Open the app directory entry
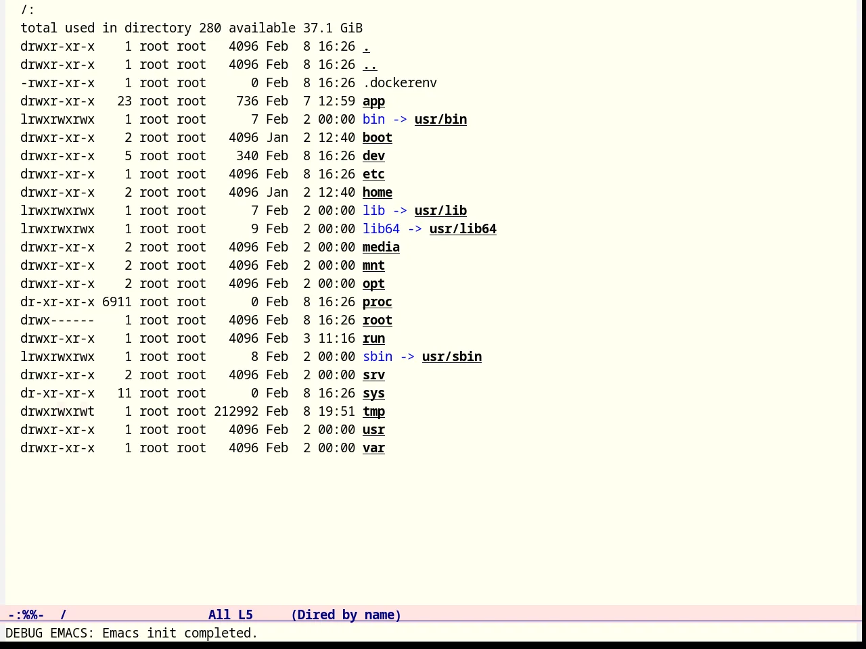The image size is (866, 649). tap(373, 101)
